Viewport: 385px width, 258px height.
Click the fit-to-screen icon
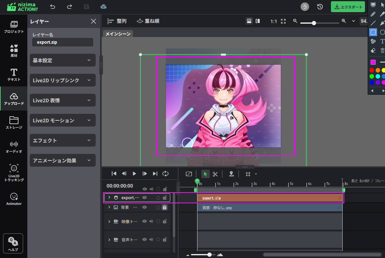pos(283,21)
